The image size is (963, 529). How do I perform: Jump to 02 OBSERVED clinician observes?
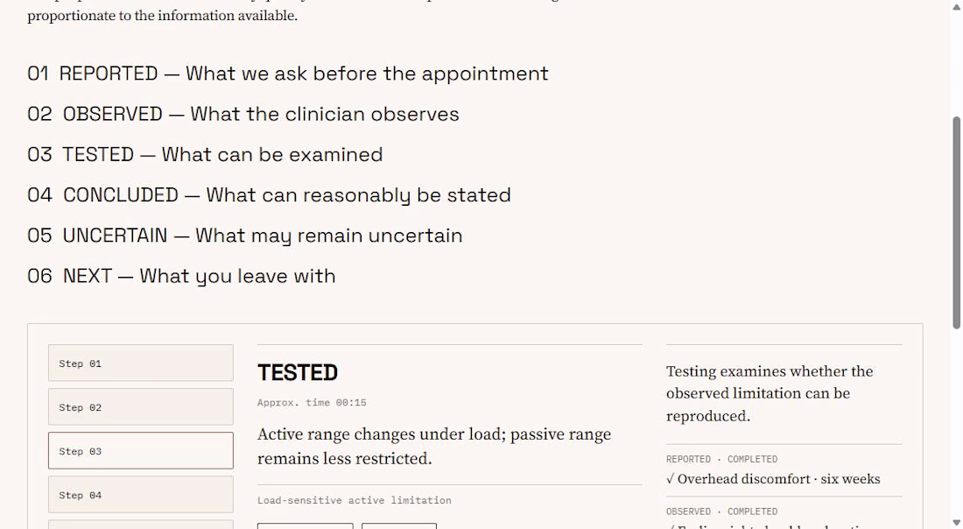(243, 114)
